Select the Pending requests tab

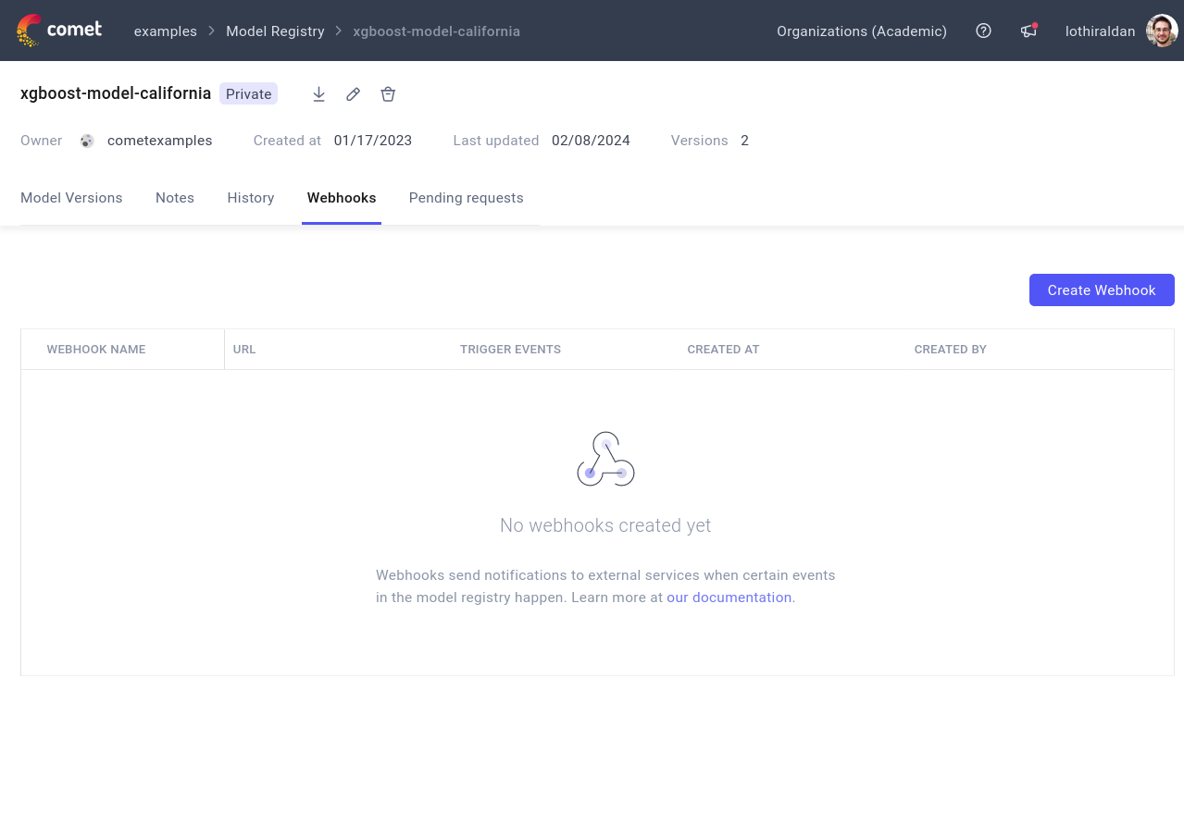pyautogui.click(x=466, y=198)
